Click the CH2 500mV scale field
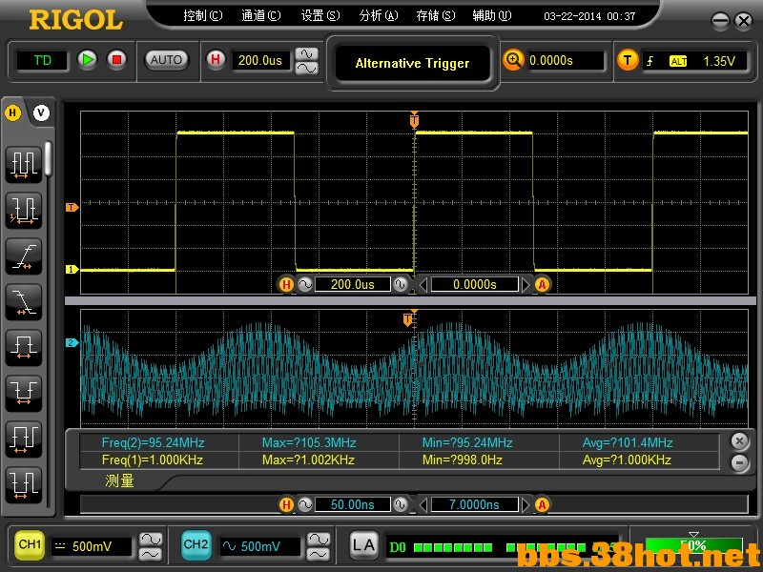This screenshot has width=763, height=572. [259, 546]
